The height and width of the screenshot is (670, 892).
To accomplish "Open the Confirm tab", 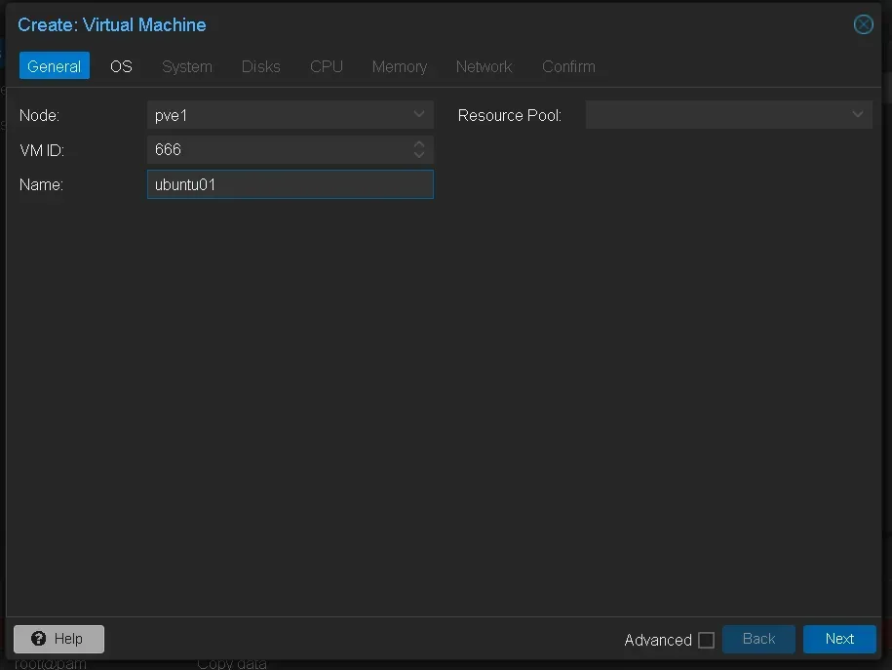I will click(568, 66).
